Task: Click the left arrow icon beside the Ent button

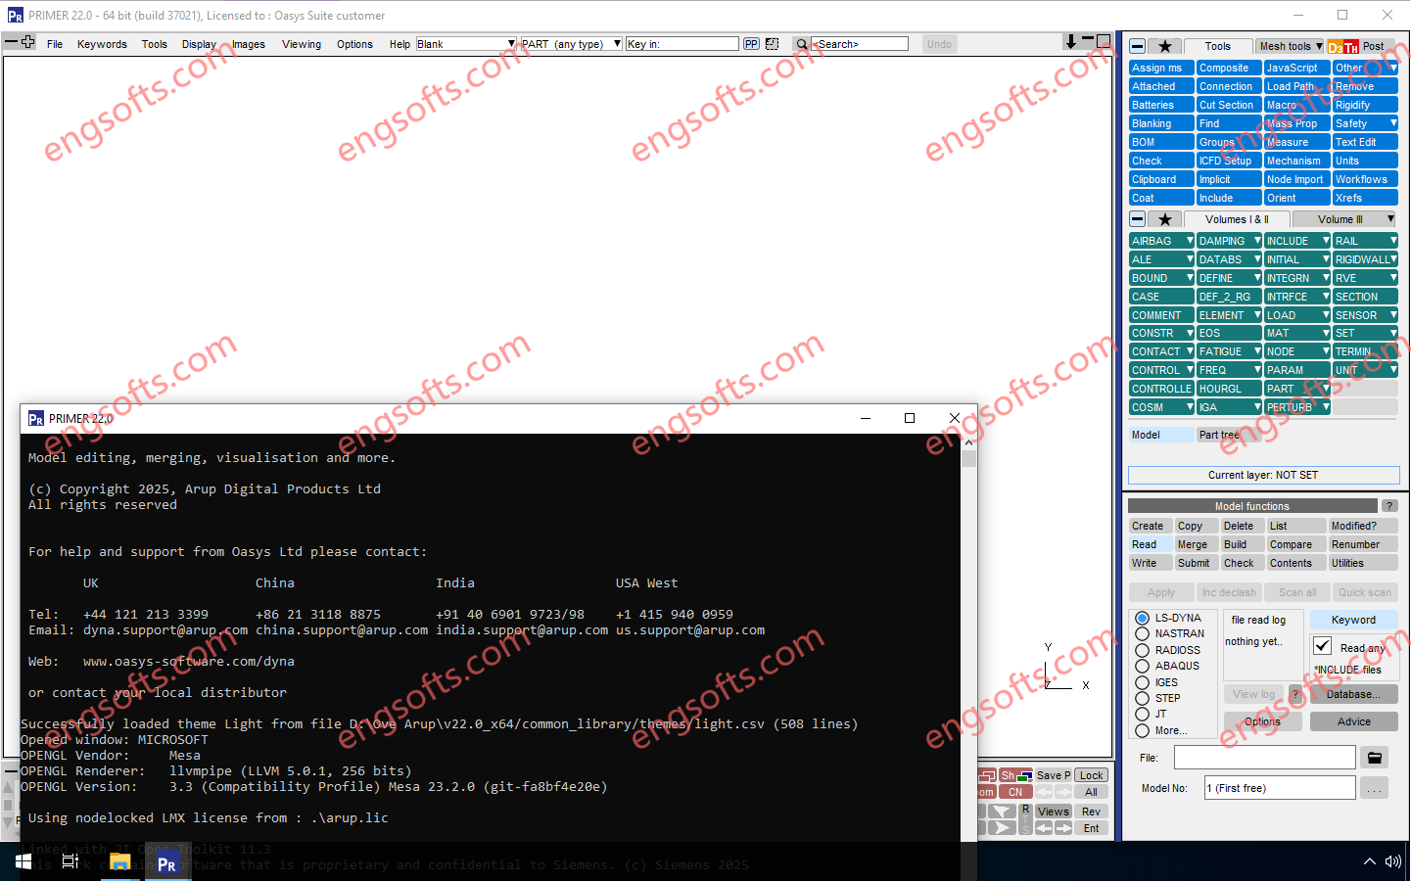Action: click(x=1045, y=828)
